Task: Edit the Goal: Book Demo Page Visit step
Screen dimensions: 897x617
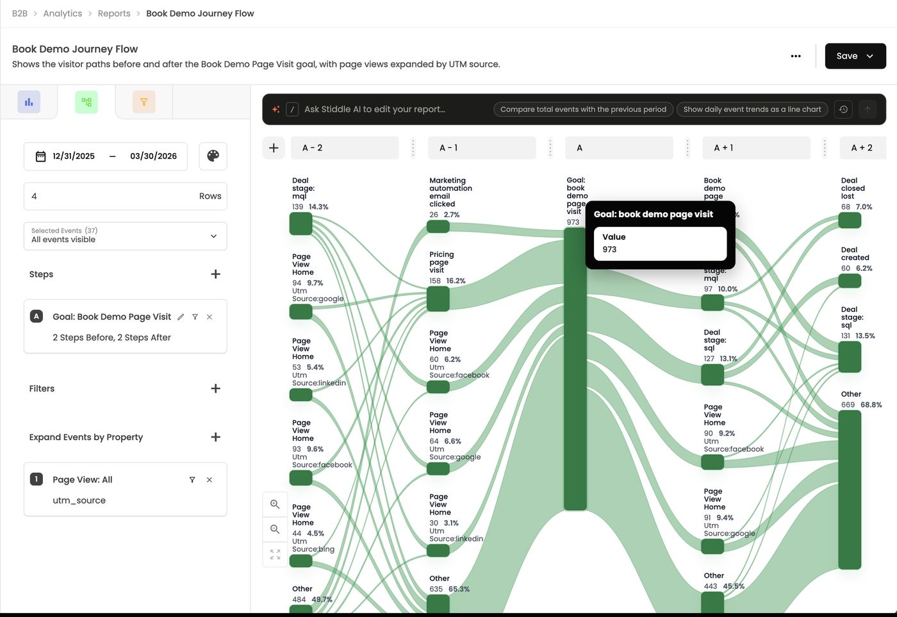Action: click(181, 317)
